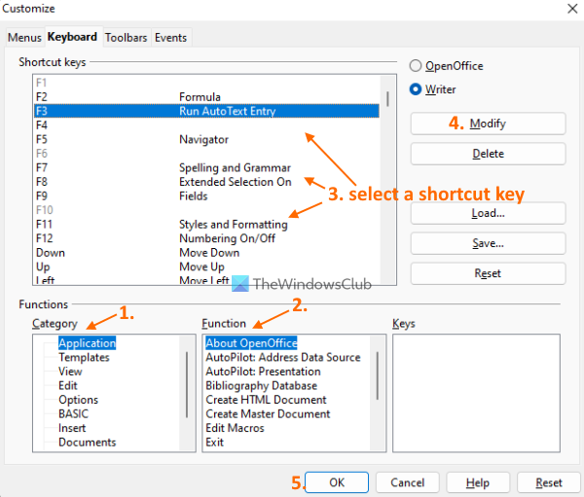Viewport: 584px width, 497px height.
Task: Switch to the Menus tab
Action: click(23, 38)
